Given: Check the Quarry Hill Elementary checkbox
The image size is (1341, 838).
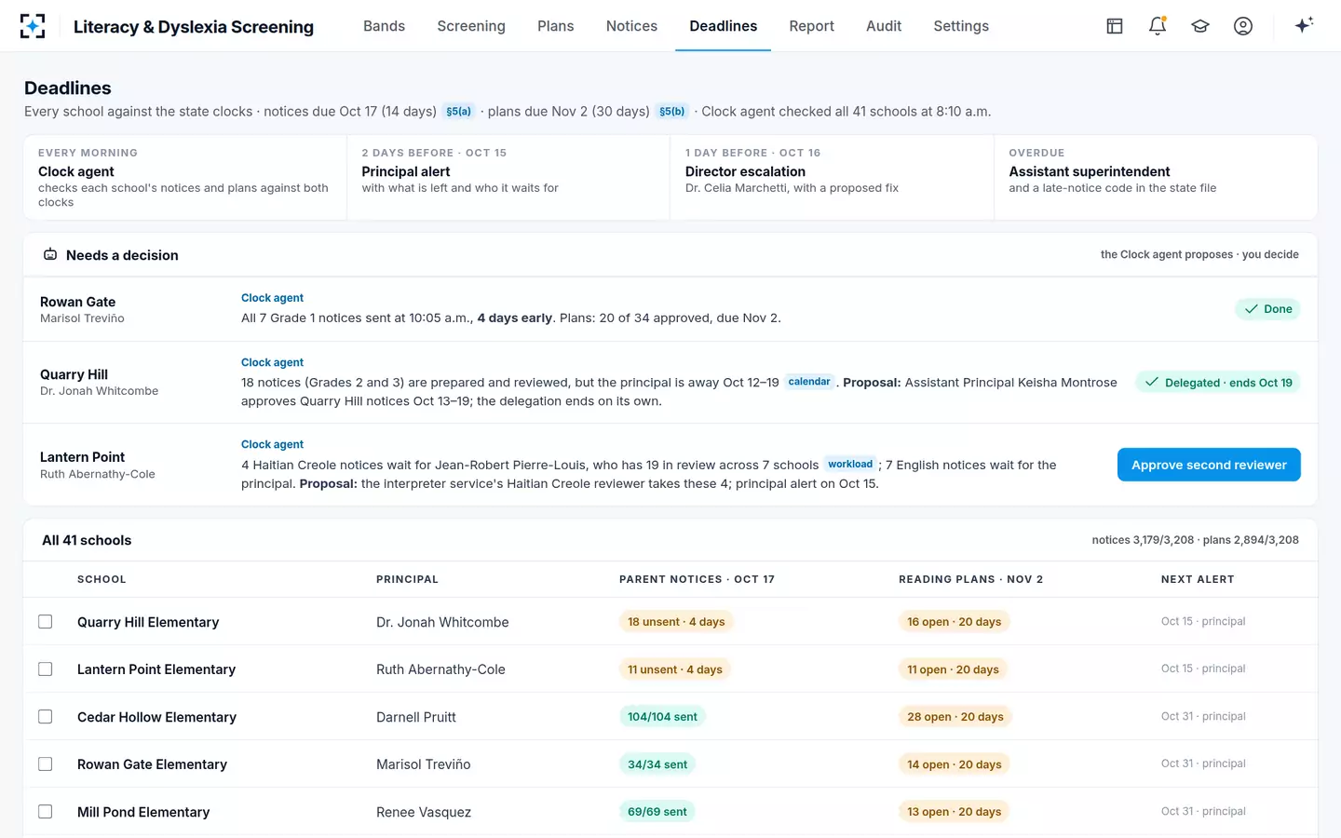Looking at the screenshot, I should (x=45, y=621).
